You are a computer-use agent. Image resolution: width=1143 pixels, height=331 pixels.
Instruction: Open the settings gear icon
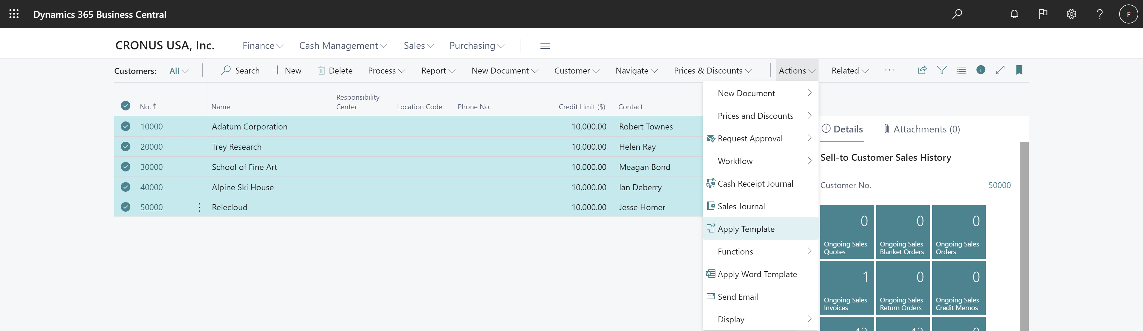[1071, 14]
